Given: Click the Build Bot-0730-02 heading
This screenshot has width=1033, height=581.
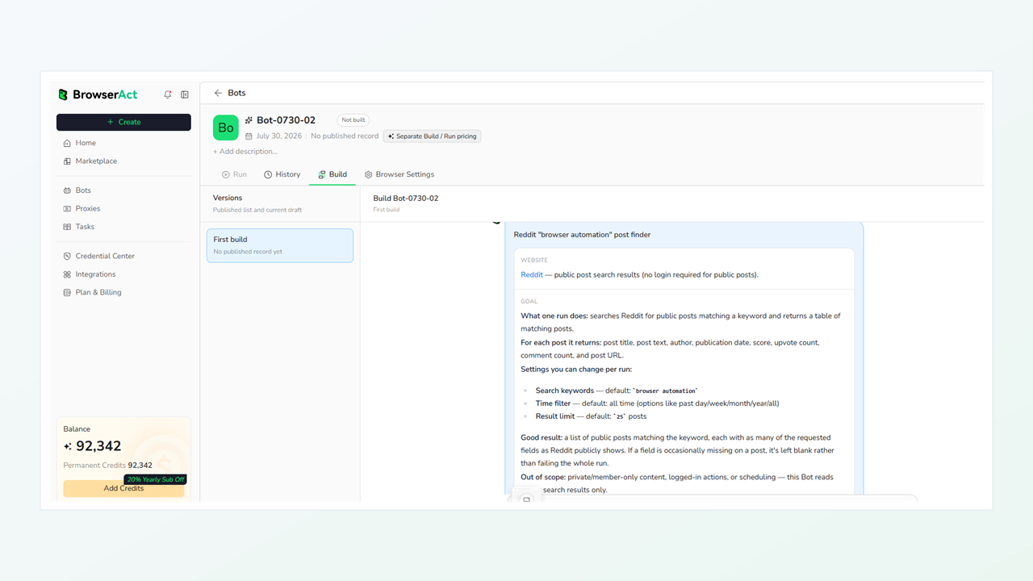Looking at the screenshot, I should (406, 198).
